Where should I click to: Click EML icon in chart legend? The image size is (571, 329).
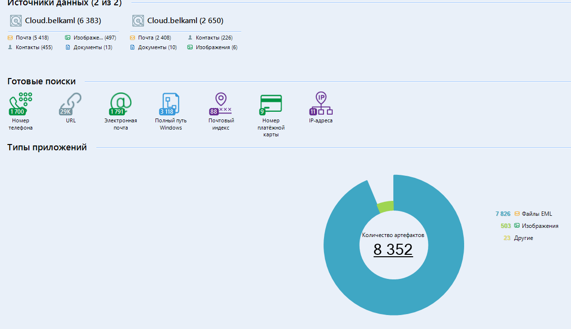point(517,214)
